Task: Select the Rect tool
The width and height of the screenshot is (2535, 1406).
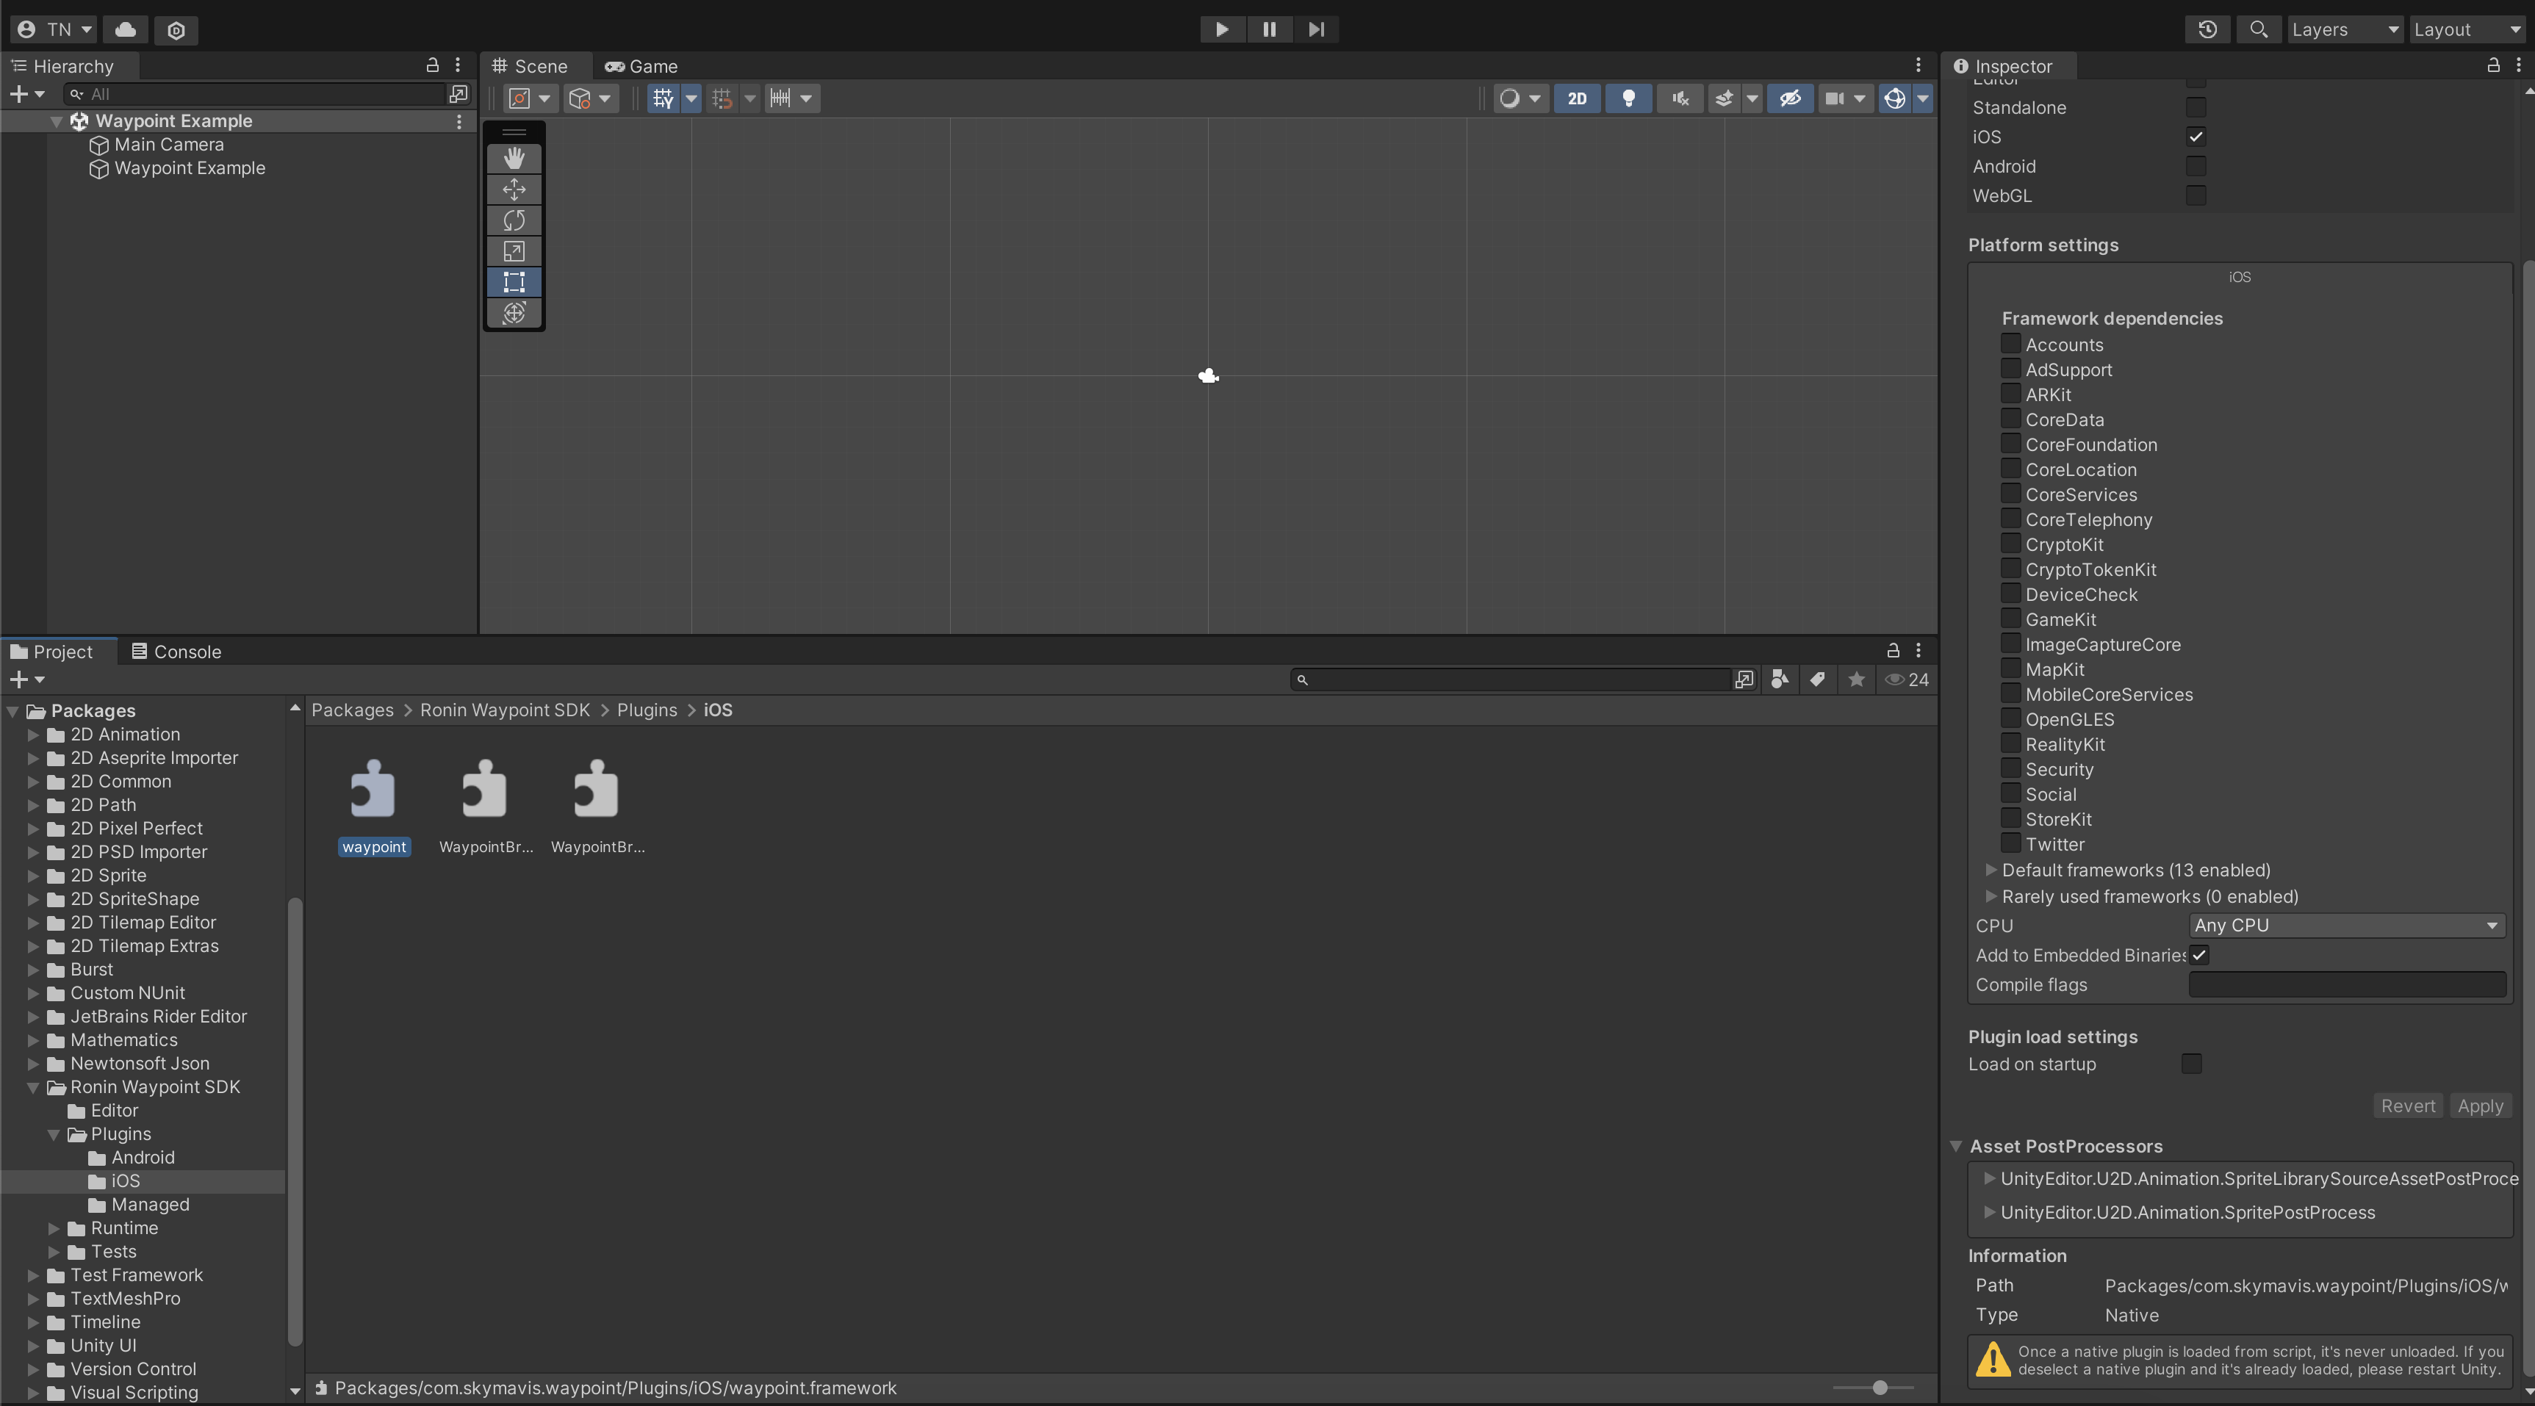Action: [514, 282]
